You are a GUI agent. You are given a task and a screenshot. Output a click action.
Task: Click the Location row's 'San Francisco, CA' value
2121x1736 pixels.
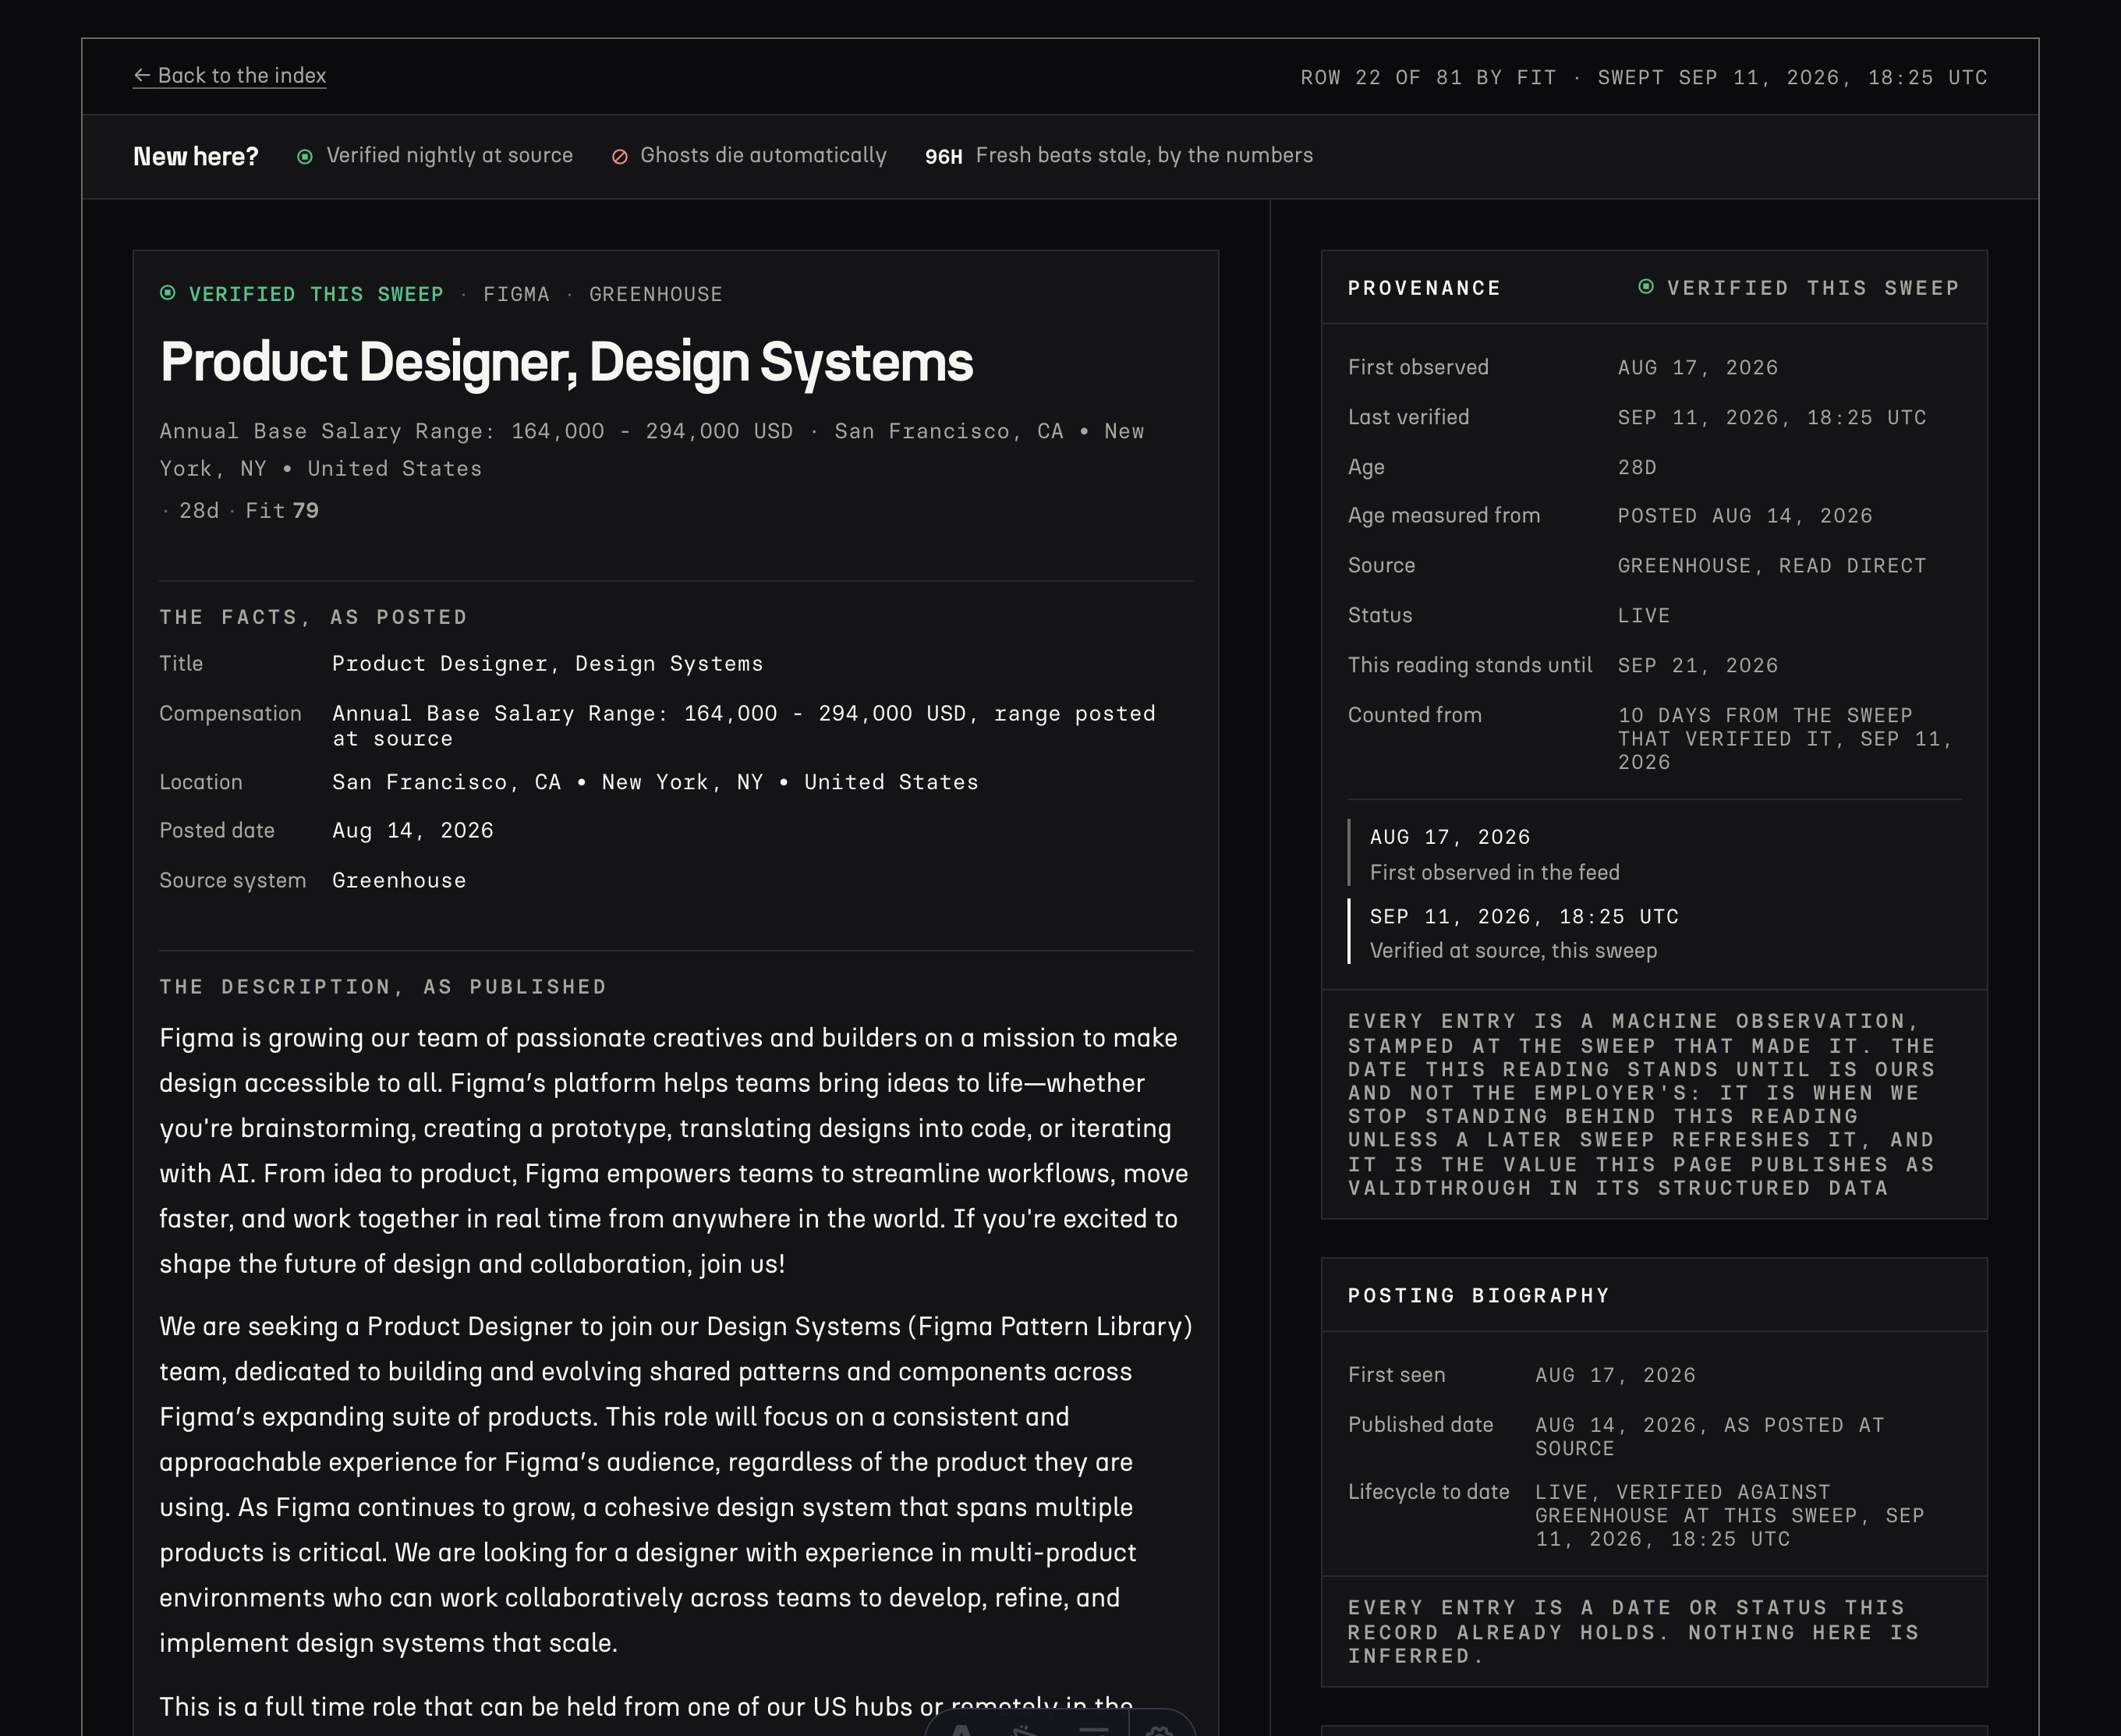coord(446,782)
